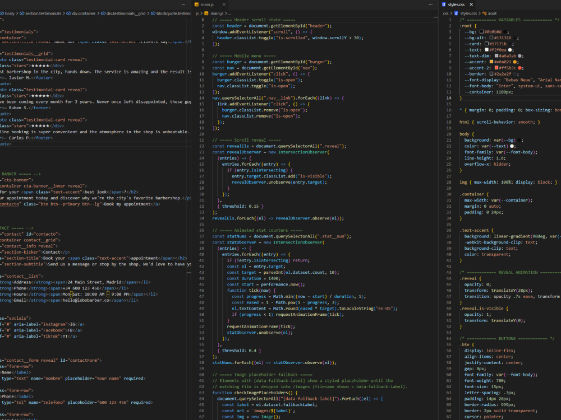561x420 pixels.
Task: Open square color swatch for --accent #e0a021
Action: (491, 62)
